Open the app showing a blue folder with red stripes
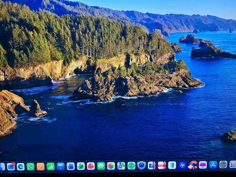The width and height of the screenshot is (236, 177). (x=152, y=165)
